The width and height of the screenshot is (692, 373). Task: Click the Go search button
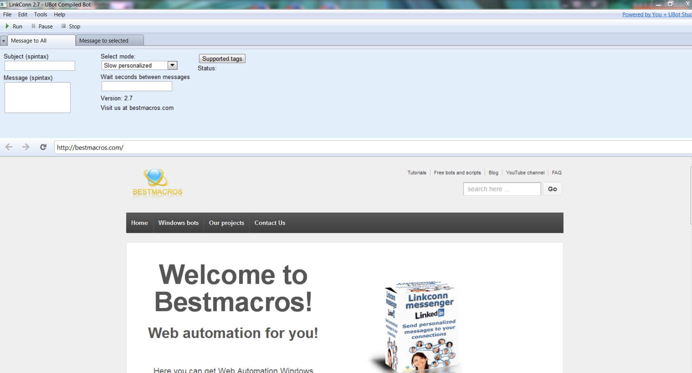click(552, 189)
